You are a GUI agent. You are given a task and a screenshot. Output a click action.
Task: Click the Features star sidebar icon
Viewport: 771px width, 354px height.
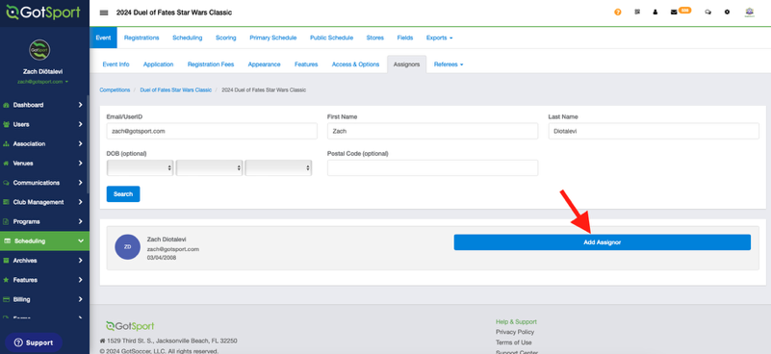coord(6,280)
